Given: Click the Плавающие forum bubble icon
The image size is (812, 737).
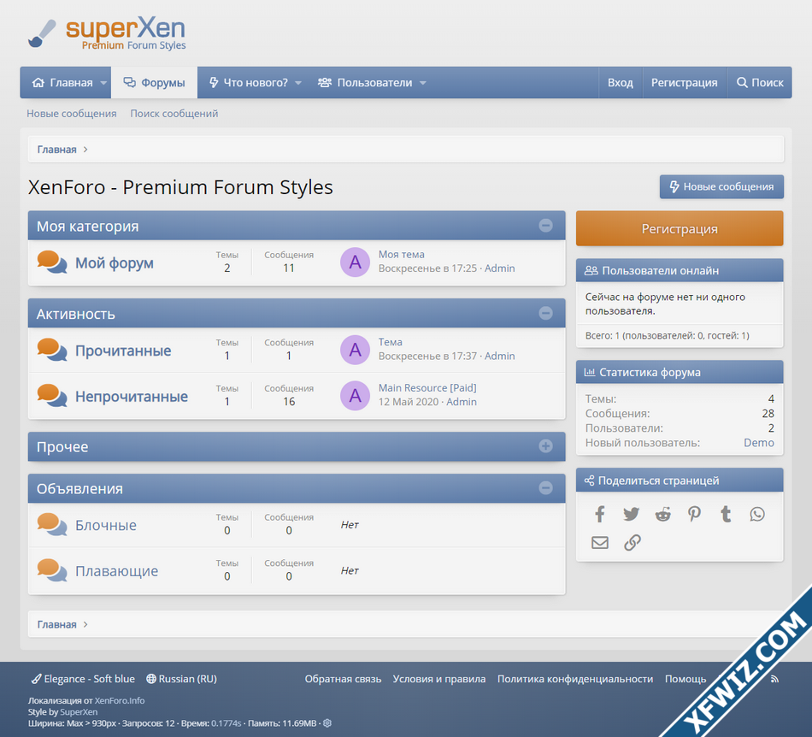Looking at the screenshot, I should click(52, 569).
